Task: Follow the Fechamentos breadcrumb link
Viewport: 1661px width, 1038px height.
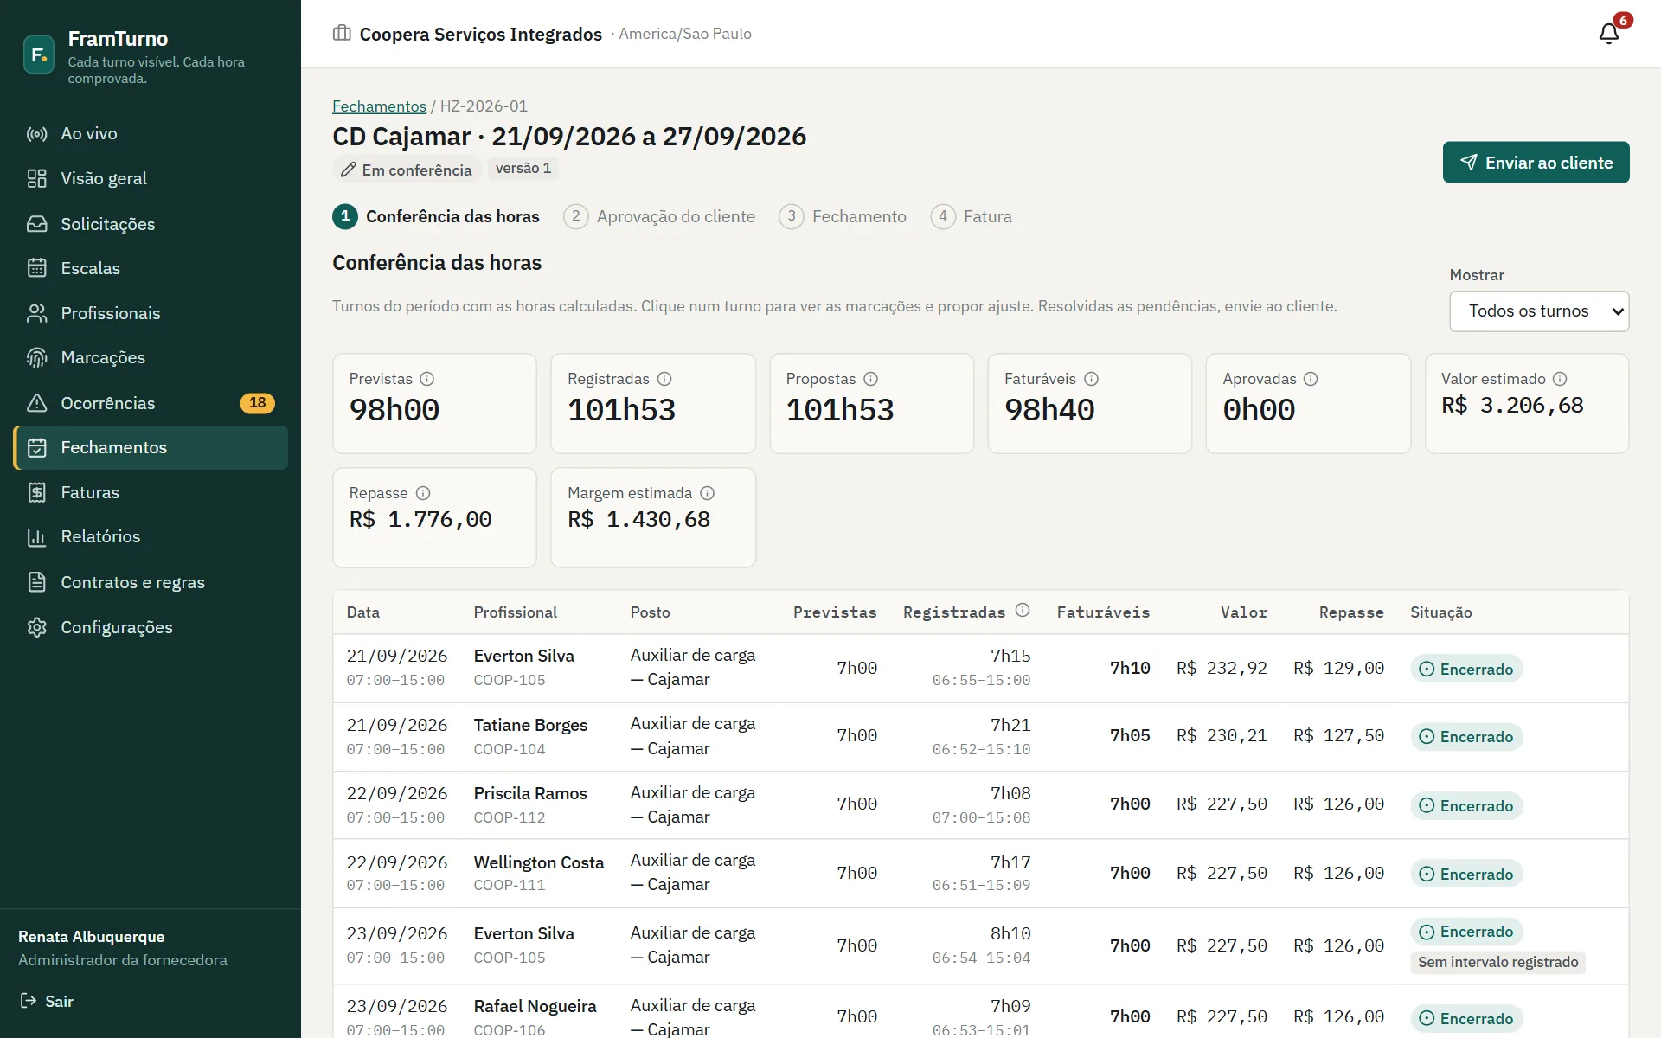Action: pyautogui.click(x=379, y=106)
